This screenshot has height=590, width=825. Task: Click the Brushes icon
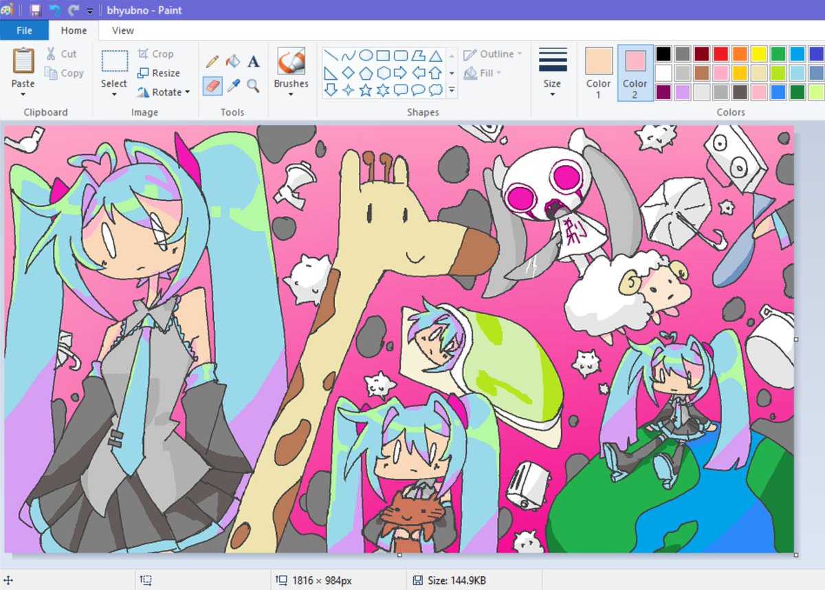[x=291, y=61]
